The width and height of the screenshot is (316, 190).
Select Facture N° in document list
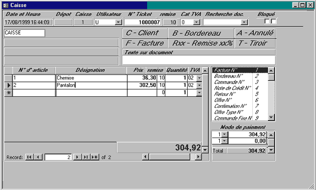[240, 70]
